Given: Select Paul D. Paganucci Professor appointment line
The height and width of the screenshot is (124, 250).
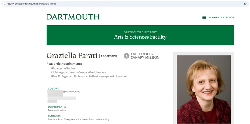Looking at the screenshot, I should pyautogui.click(x=89, y=76).
